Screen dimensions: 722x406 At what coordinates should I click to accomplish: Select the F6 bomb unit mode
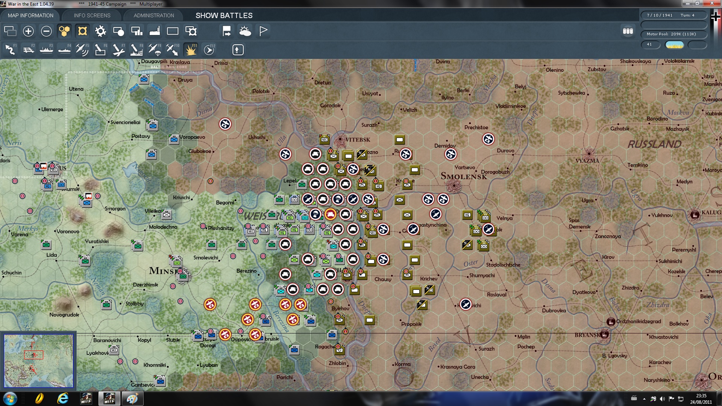click(x=100, y=50)
